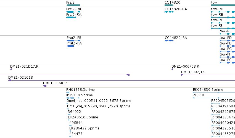Click the CG14820 gene bar
Screen dimensions: 235x138
(169, 5)
